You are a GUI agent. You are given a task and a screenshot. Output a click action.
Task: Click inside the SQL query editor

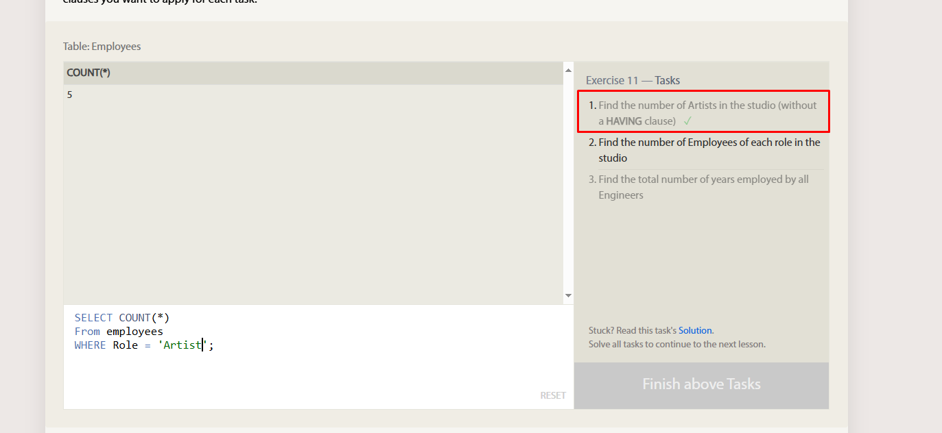coord(318,357)
